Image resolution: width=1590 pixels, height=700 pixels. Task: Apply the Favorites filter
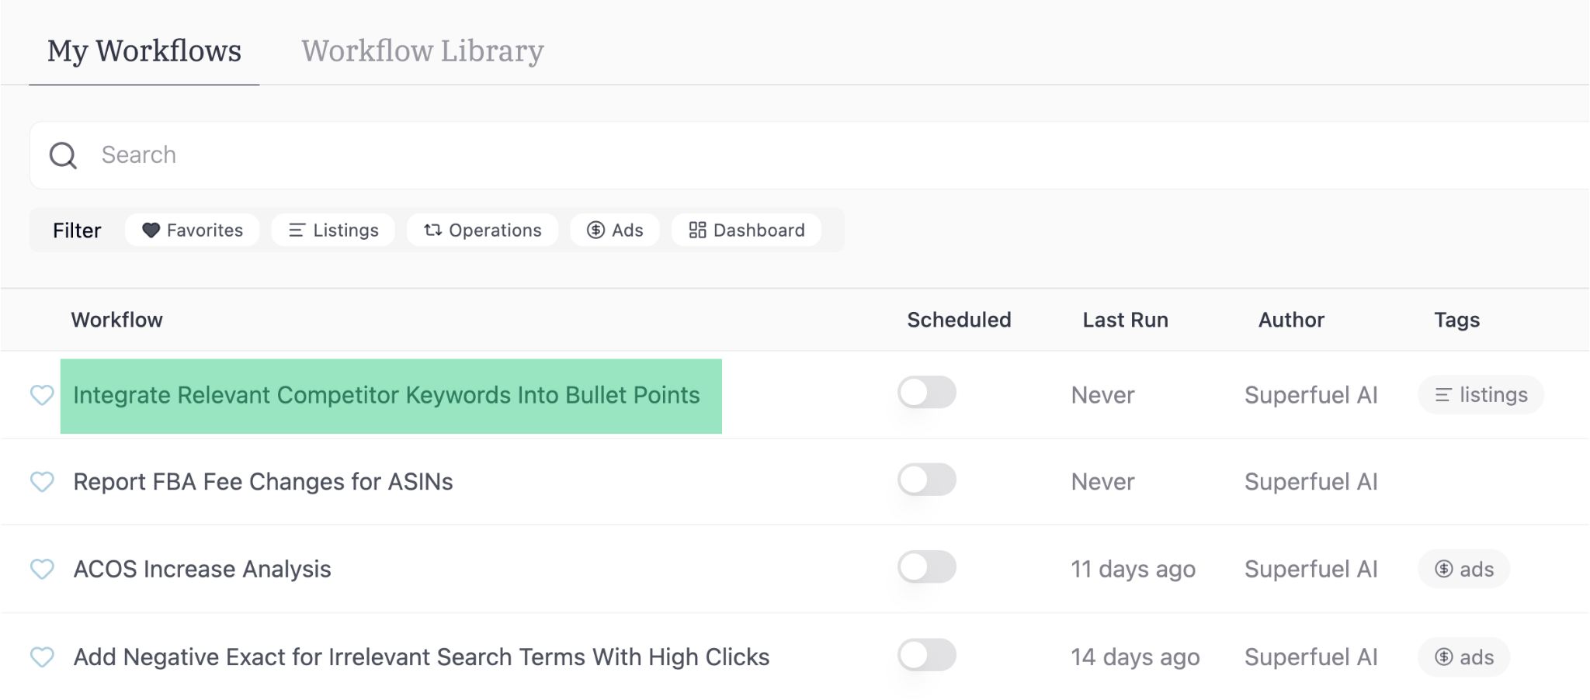[192, 230]
